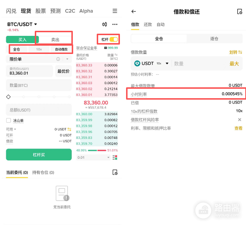The image size is (246, 225).
Task: Switch to the 闪兑 tab
Action: [11, 11]
